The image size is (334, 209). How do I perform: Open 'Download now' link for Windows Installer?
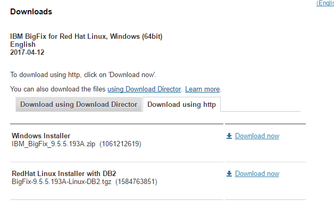pos(257,136)
